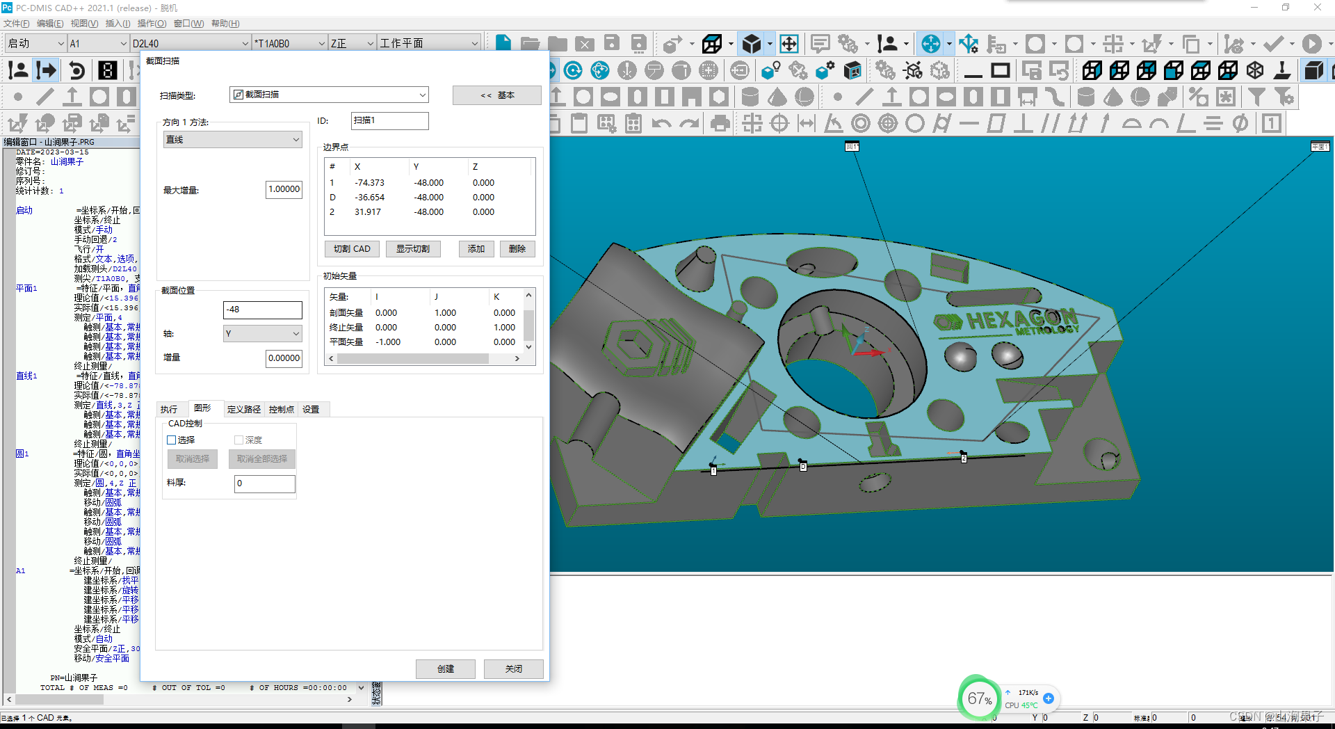Image resolution: width=1335 pixels, height=729 pixels.
Task: Click the Redo arrow icon
Action: [x=689, y=124]
